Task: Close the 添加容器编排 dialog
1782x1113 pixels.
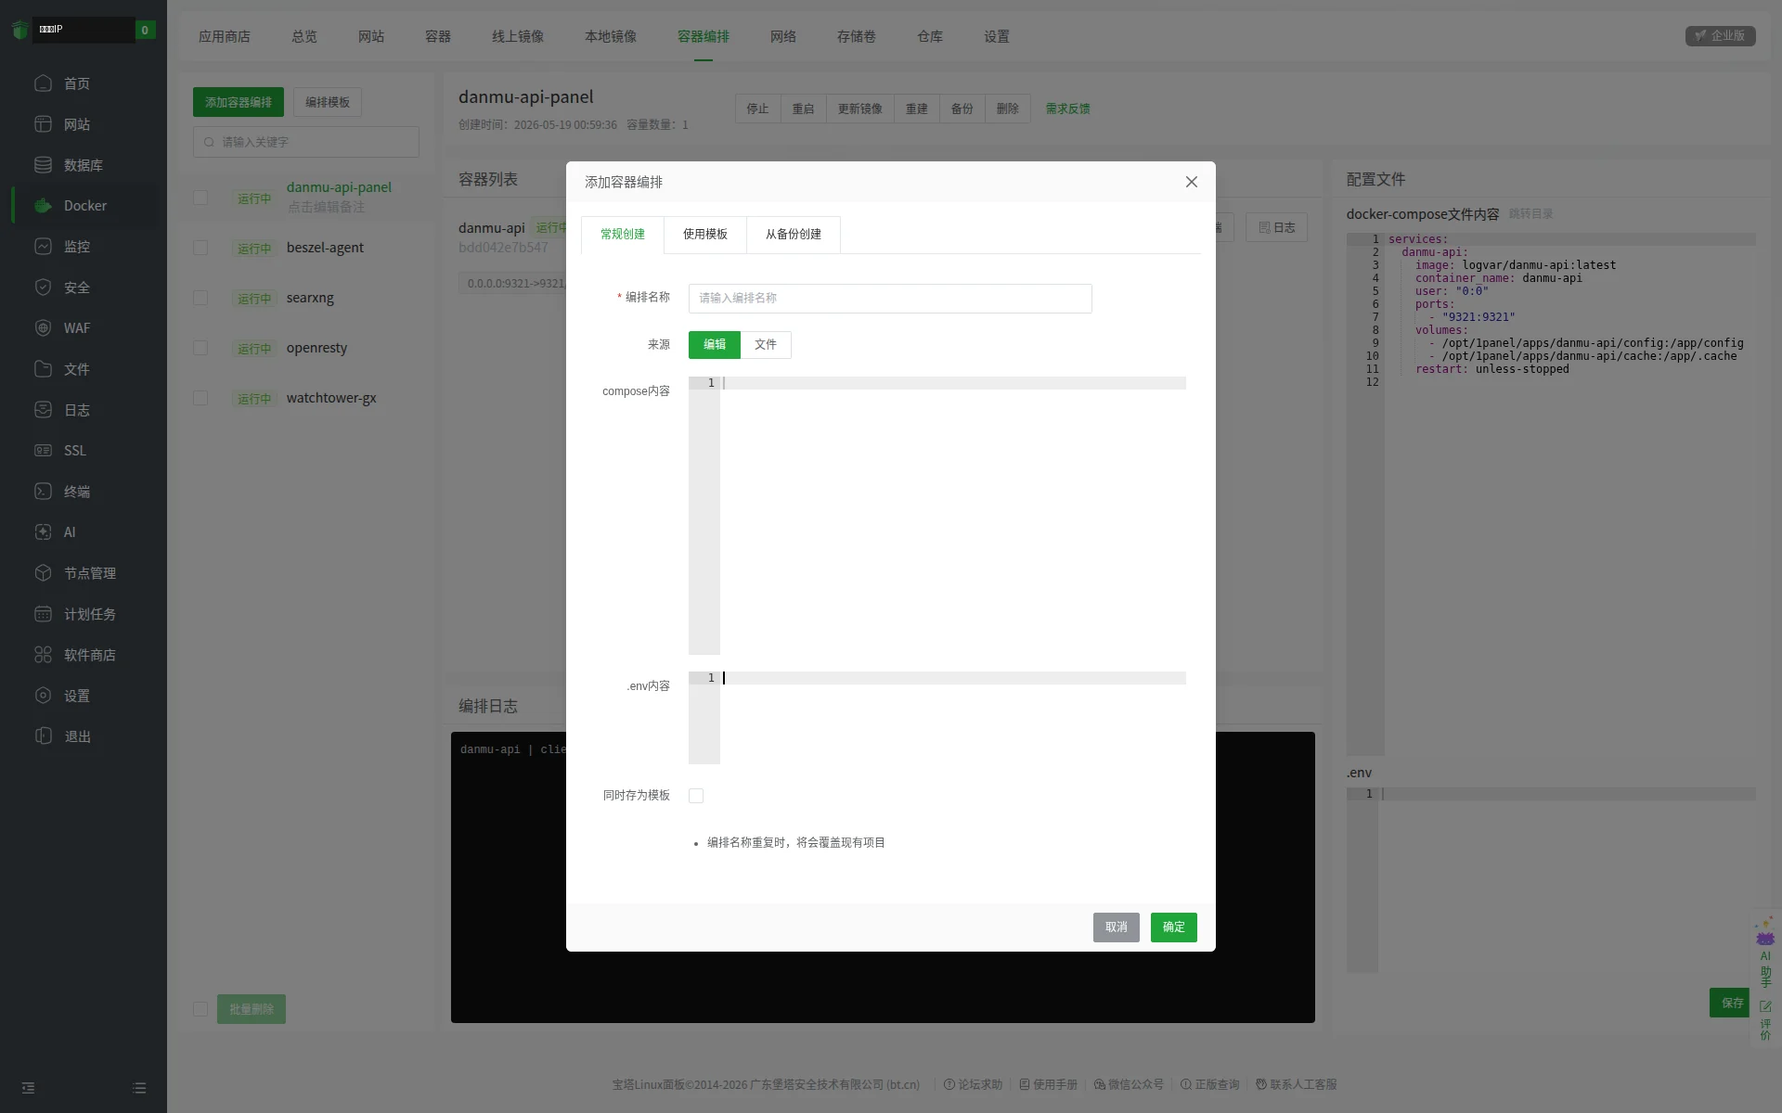Action: (1192, 182)
